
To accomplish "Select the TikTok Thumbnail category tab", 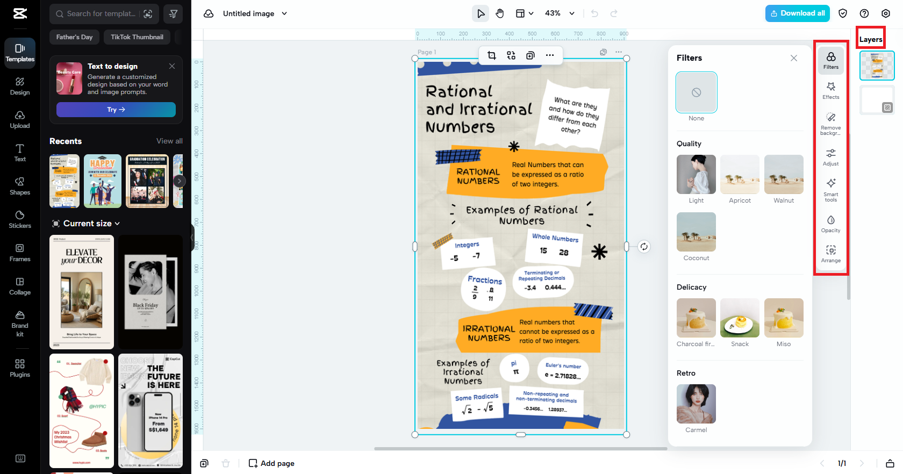I will 137,37.
